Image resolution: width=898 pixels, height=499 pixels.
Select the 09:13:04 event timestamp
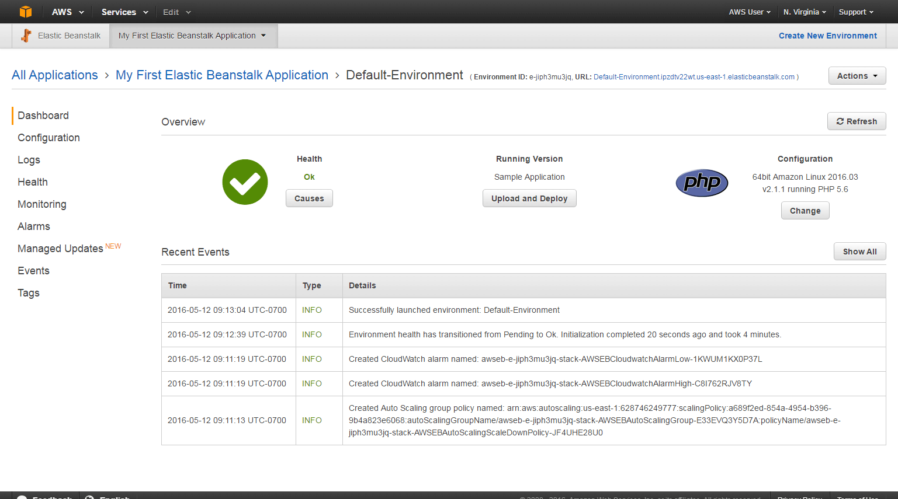(227, 310)
